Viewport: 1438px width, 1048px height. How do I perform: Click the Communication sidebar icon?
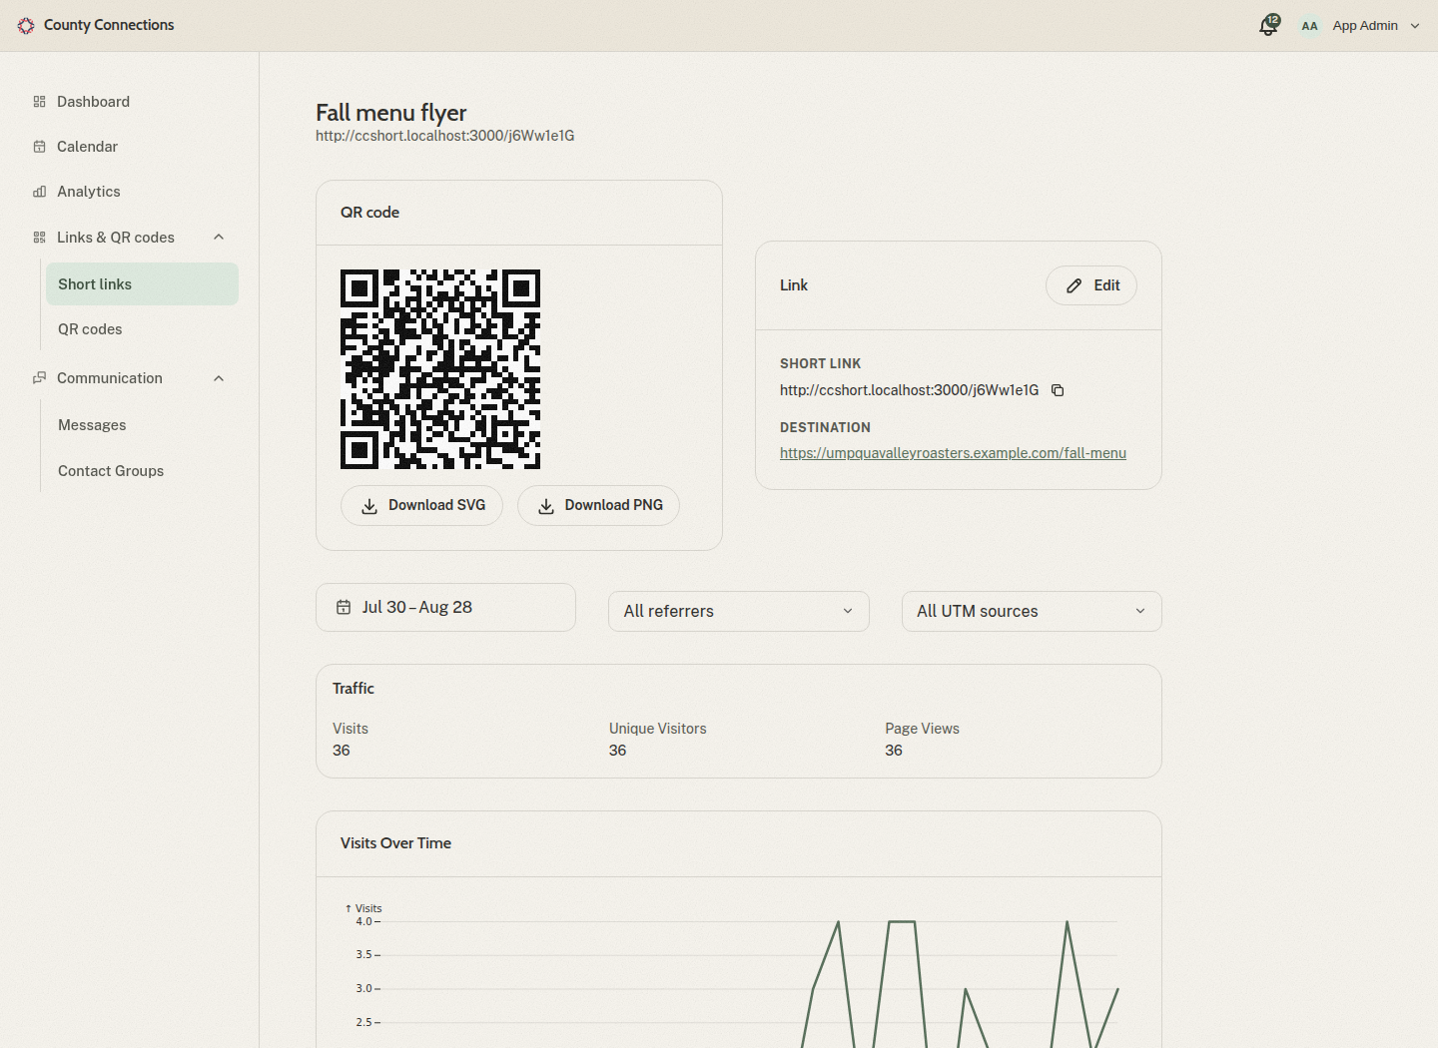click(40, 378)
